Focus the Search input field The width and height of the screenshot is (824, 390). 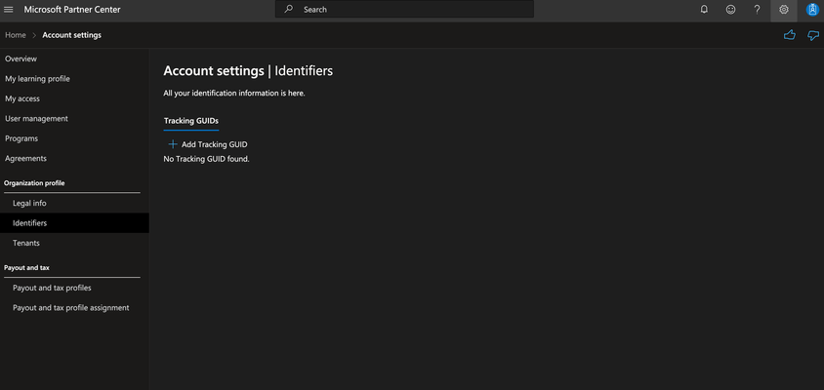(x=404, y=10)
